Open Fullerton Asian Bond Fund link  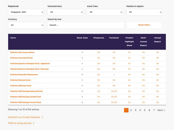[x=21, y=58]
